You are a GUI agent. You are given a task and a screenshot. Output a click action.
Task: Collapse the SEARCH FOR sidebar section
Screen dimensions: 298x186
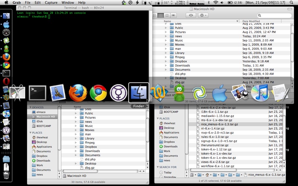[x=158, y=167]
